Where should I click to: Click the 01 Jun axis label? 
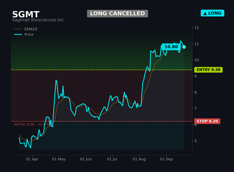tap(86, 159)
